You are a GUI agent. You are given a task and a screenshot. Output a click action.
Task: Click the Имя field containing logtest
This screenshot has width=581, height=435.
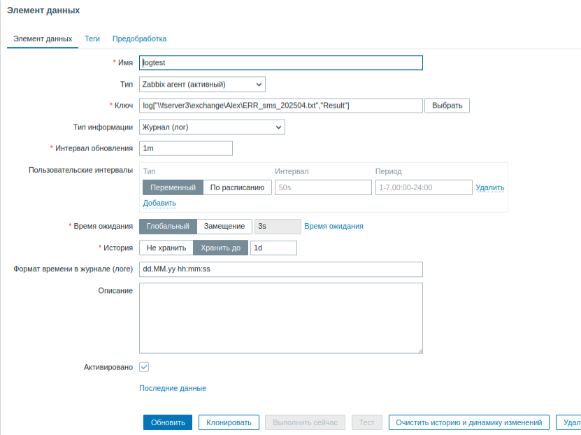[281, 63]
